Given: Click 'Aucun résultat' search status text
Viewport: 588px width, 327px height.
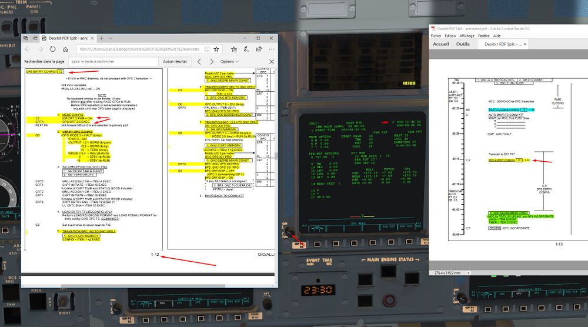Looking at the screenshot, I should click(175, 62).
